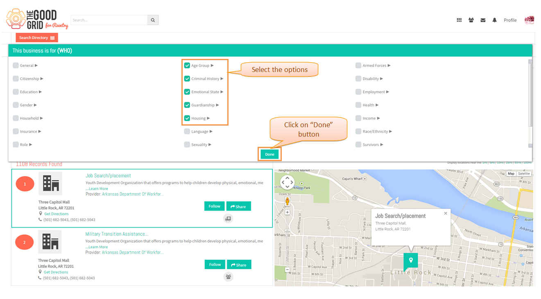
Task: Check the Education checkbox
Action: (16, 92)
